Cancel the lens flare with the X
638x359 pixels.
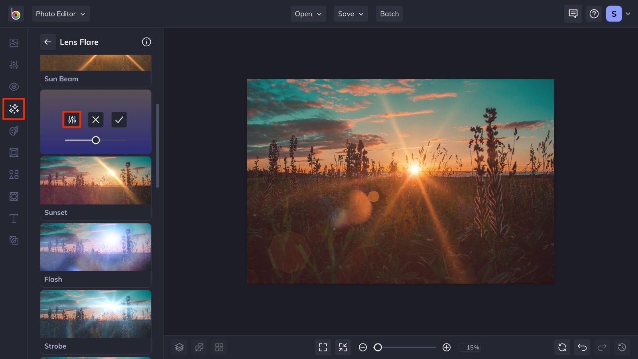point(95,119)
